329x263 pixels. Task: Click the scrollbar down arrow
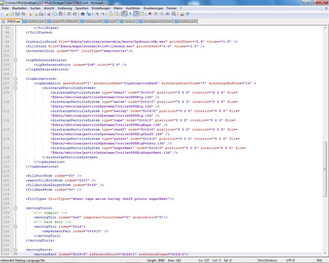tap(325, 253)
